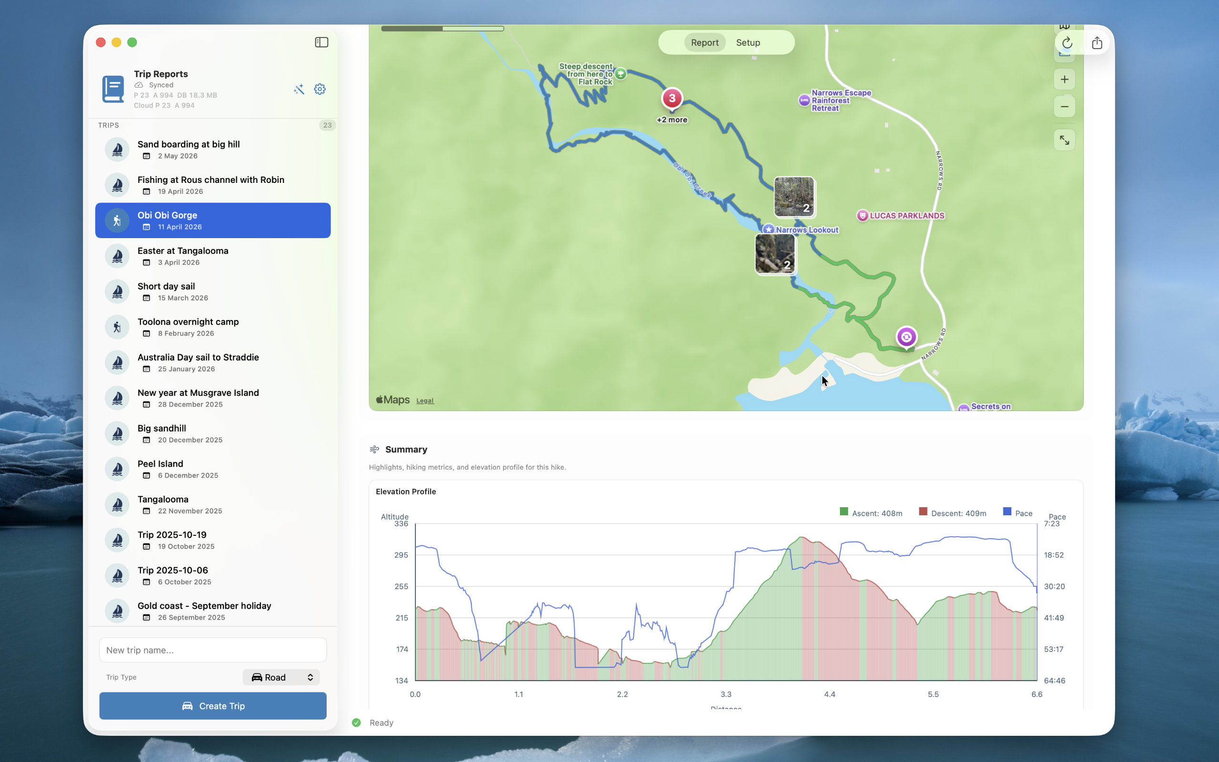Open upper forest photo thumbnail on map
1219x762 pixels.
pyautogui.click(x=794, y=197)
